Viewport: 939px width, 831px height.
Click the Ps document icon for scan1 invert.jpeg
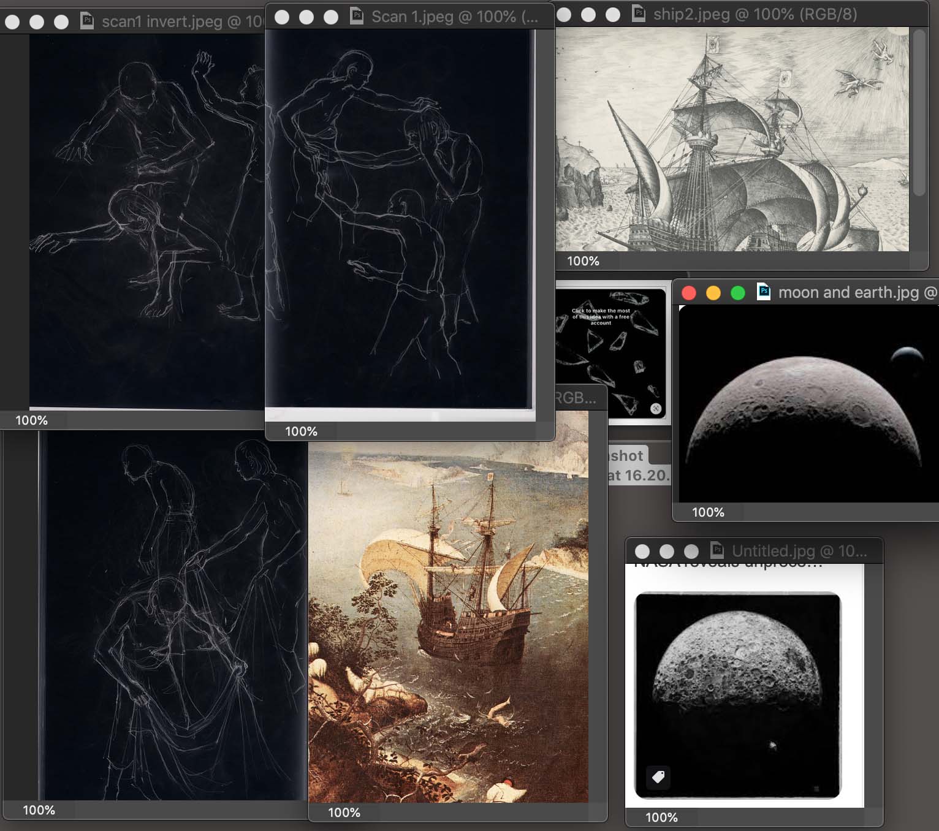(x=87, y=22)
